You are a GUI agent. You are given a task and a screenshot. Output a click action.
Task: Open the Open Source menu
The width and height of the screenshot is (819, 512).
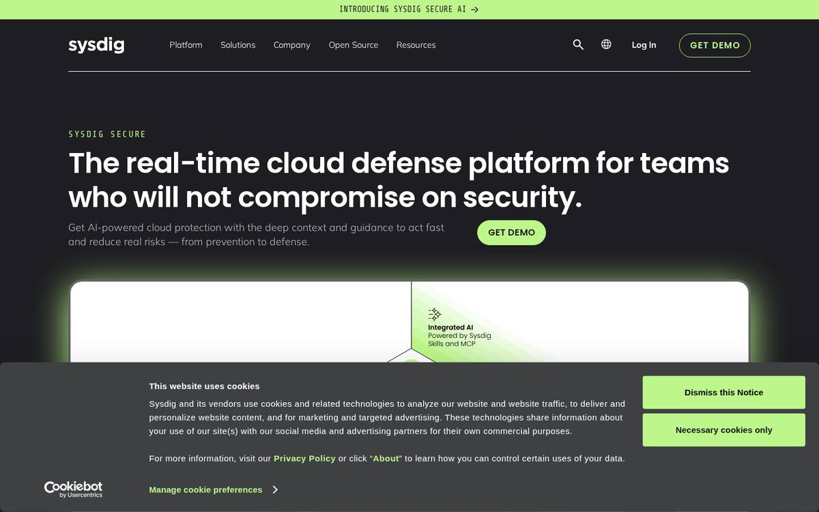pos(354,45)
